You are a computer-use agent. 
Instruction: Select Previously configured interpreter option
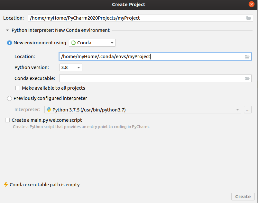[x=9, y=98]
